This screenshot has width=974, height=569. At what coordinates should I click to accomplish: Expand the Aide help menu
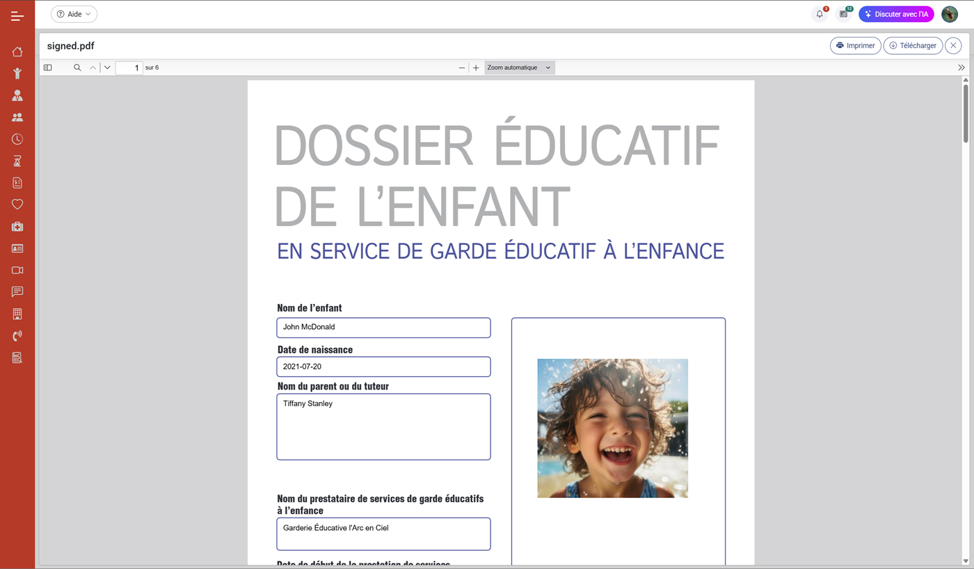click(x=74, y=14)
